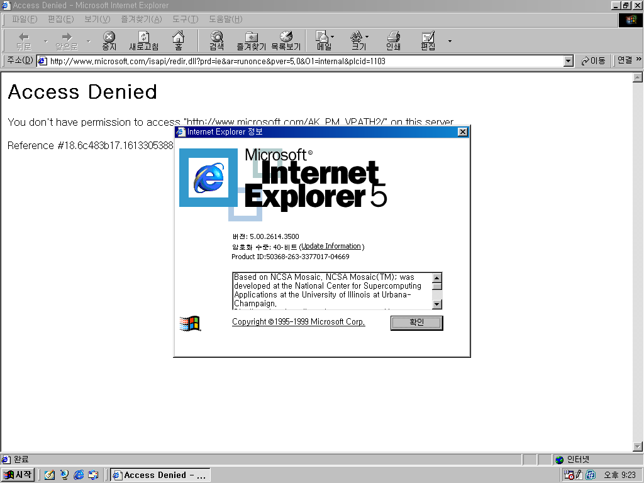644x483 pixels.
Task: Open the 편집(E) menu
Action: (x=60, y=19)
